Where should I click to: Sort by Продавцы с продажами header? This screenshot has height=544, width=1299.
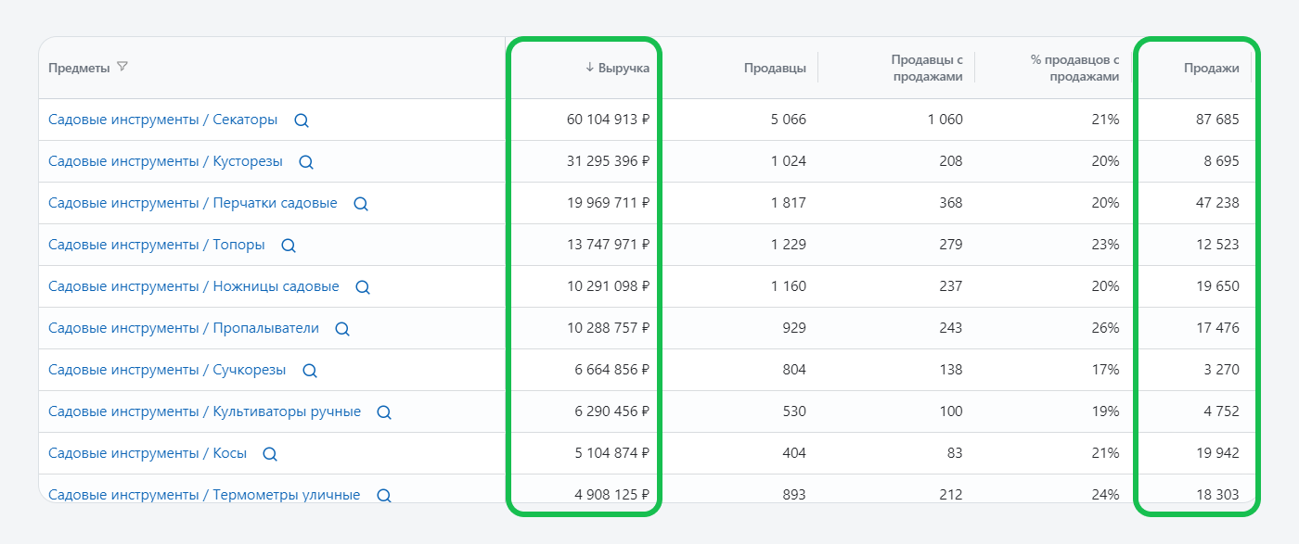click(928, 68)
